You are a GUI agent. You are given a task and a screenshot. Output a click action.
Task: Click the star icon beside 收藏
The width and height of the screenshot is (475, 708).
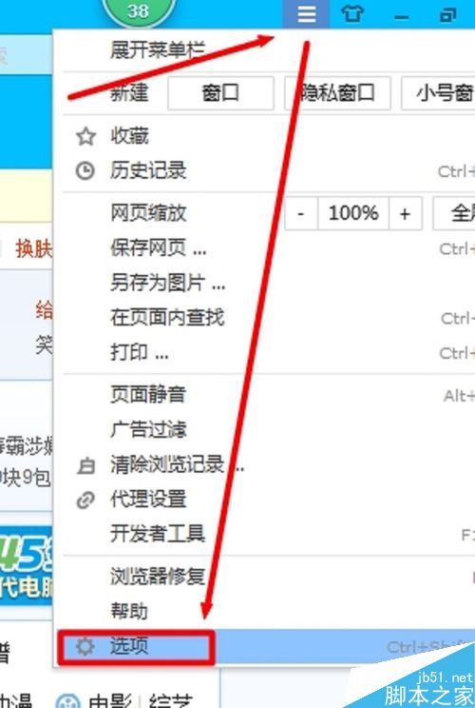[85, 136]
